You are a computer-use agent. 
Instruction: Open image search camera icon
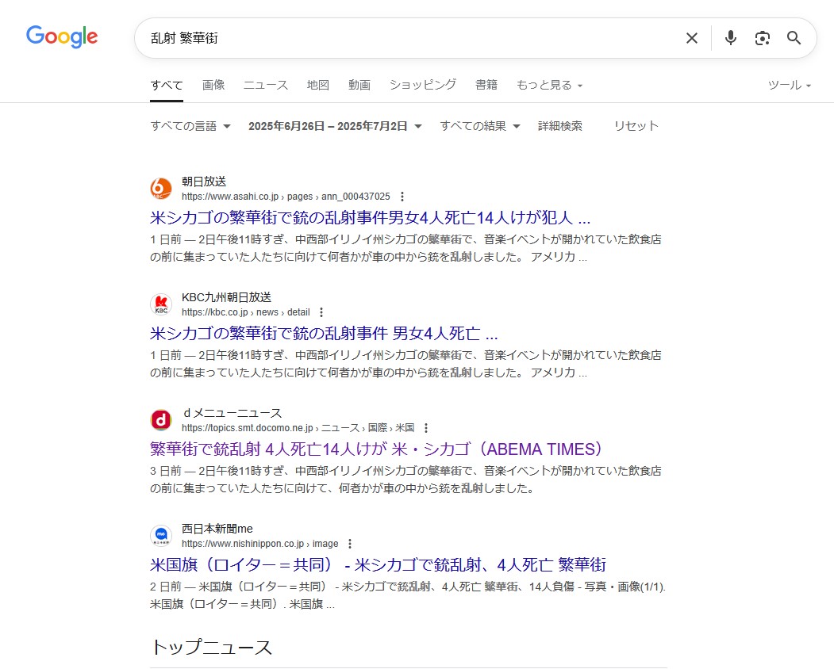[x=763, y=38]
